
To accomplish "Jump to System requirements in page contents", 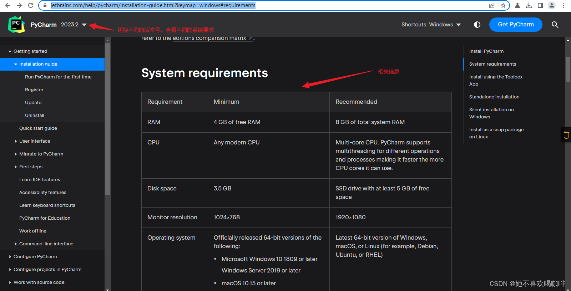I will tap(492, 64).
